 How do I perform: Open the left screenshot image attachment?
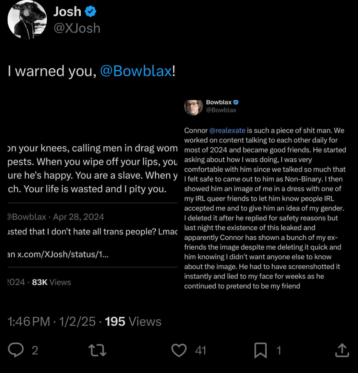pos(92,195)
